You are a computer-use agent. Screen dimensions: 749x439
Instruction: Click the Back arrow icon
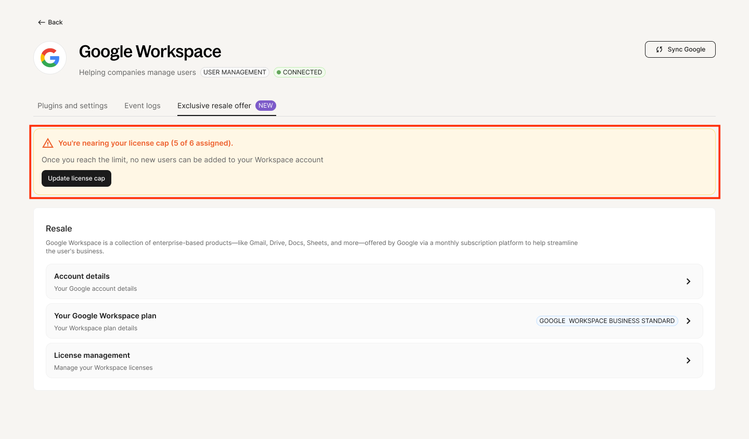pyautogui.click(x=42, y=22)
